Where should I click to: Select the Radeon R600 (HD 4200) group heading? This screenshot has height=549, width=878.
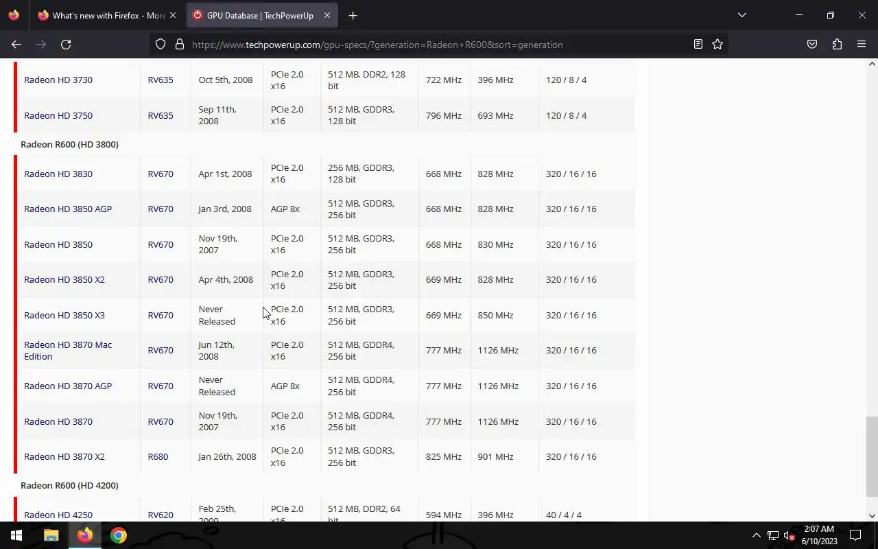[x=69, y=485]
